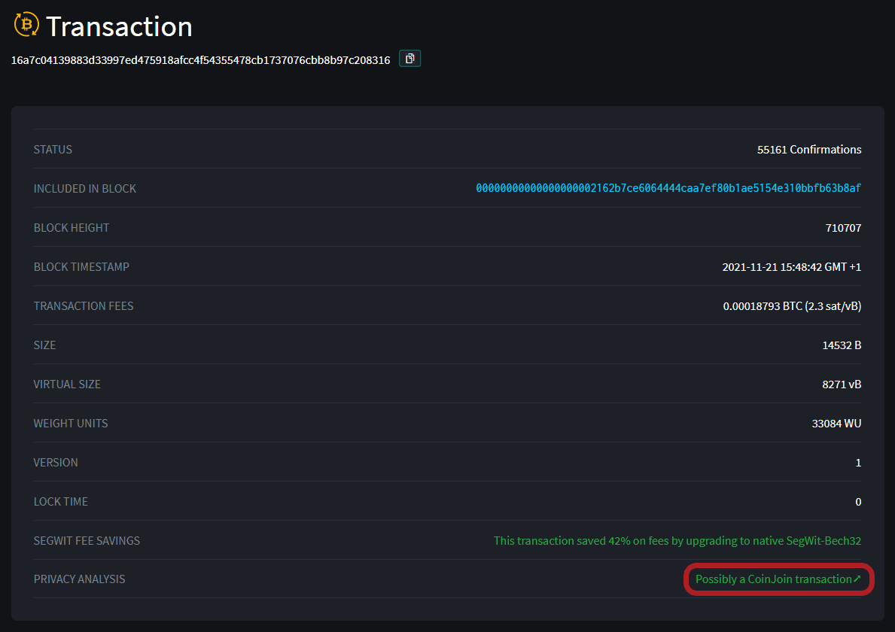
Task: Click the virtual size value 8271 vB
Action: [842, 384]
